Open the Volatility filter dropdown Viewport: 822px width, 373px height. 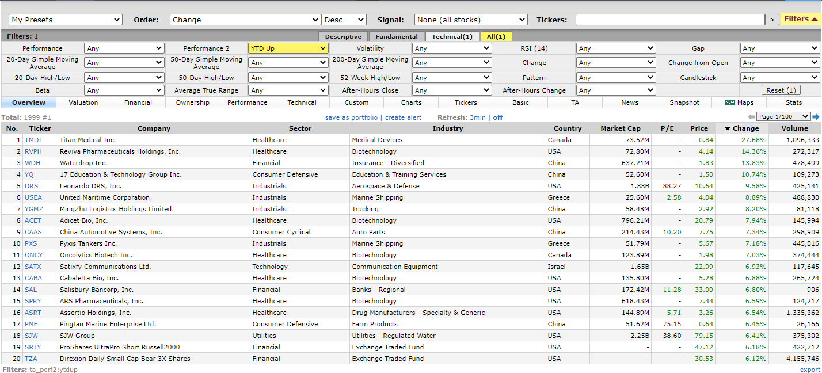(x=452, y=48)
